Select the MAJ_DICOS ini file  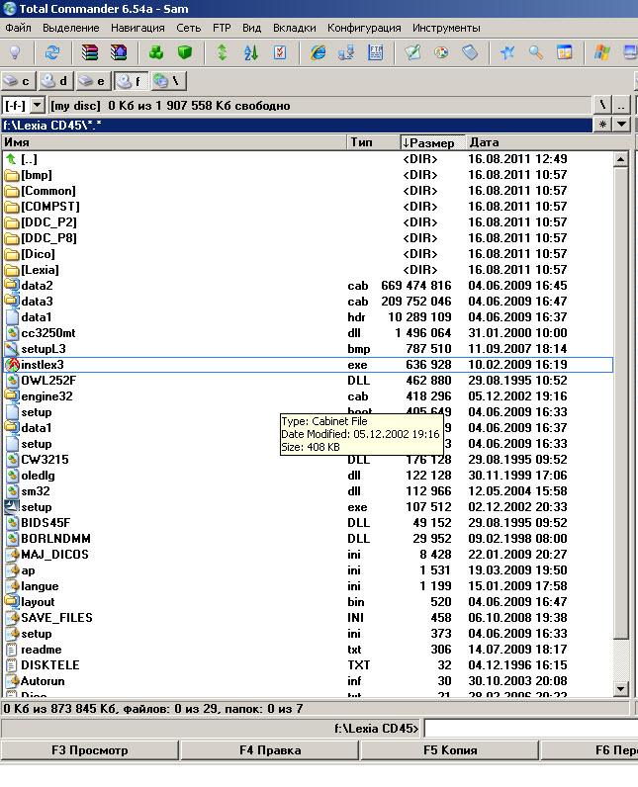click(308, 555)
